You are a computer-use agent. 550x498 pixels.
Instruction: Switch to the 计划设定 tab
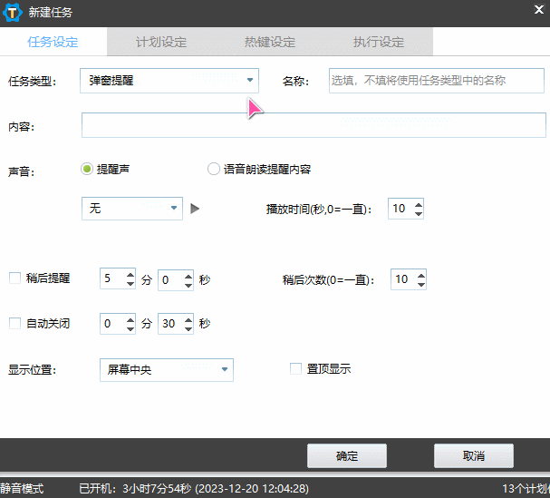pyautogui.click(x=161, y=42)
